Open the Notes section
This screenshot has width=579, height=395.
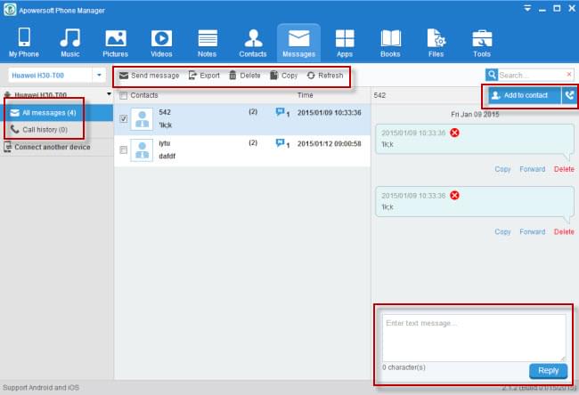pyautogui.click(x=208, y=43)
